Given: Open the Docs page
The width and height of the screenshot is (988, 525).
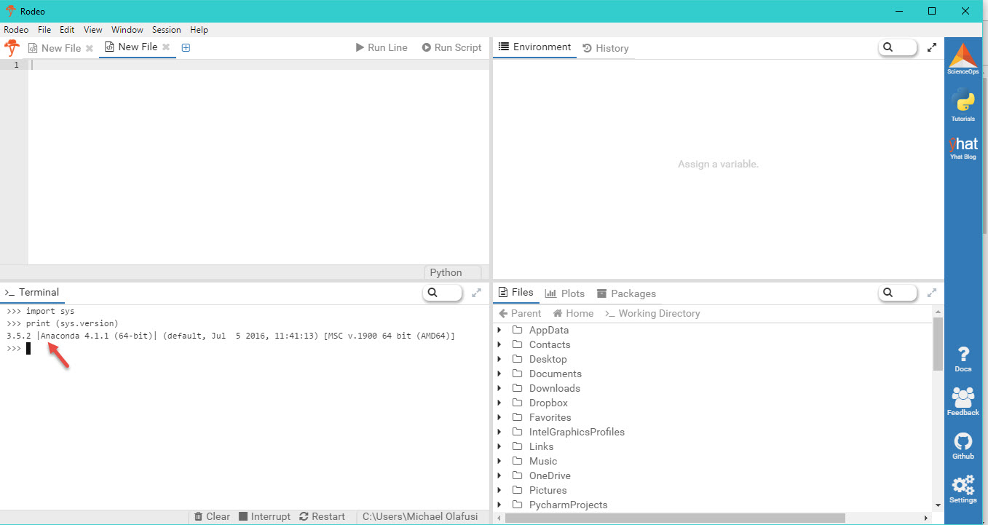Looking at the screenshot, I should pyautogui.click(x=963, y=358).
